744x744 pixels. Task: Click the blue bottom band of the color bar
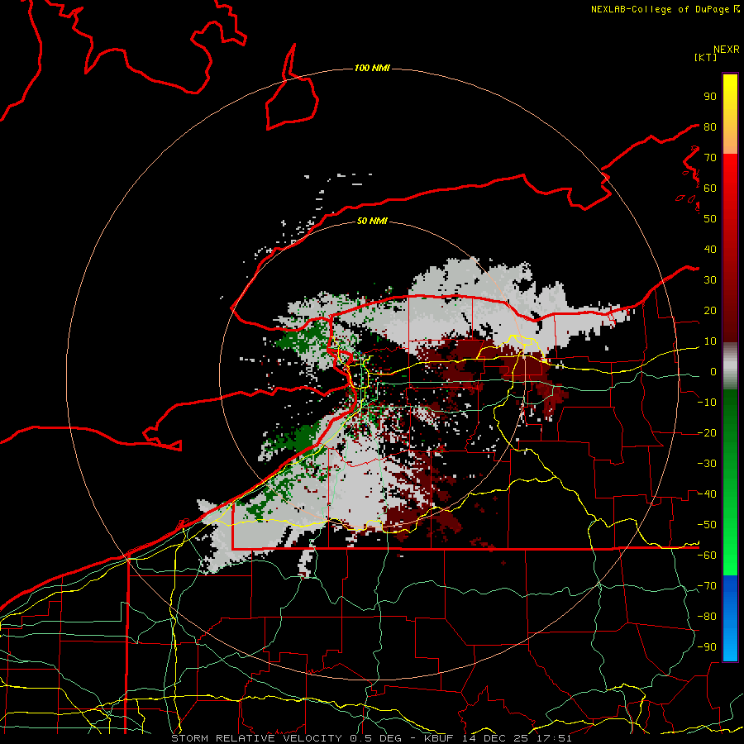[x=730, y=618]
